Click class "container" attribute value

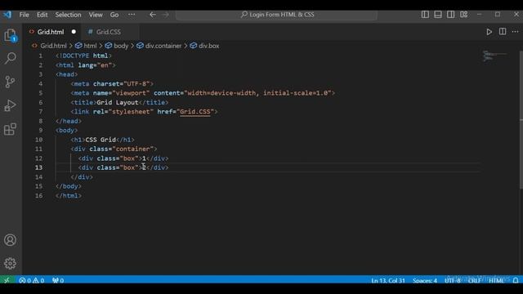pos(132,149)
